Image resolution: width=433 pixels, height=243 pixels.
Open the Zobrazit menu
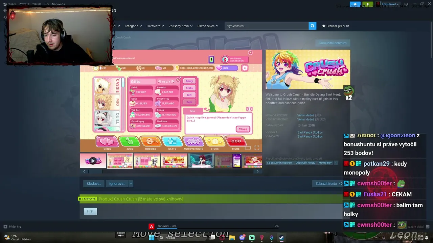24,4
